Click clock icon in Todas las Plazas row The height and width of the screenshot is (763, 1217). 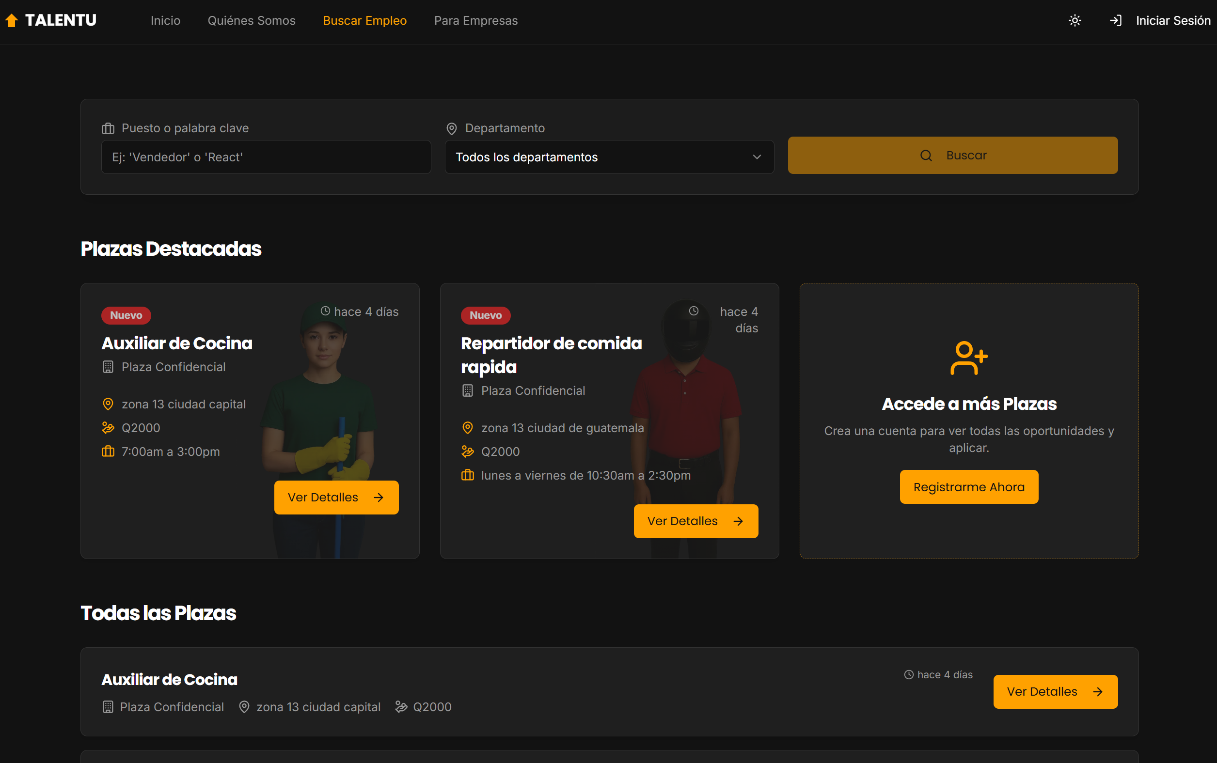[909, 675]
